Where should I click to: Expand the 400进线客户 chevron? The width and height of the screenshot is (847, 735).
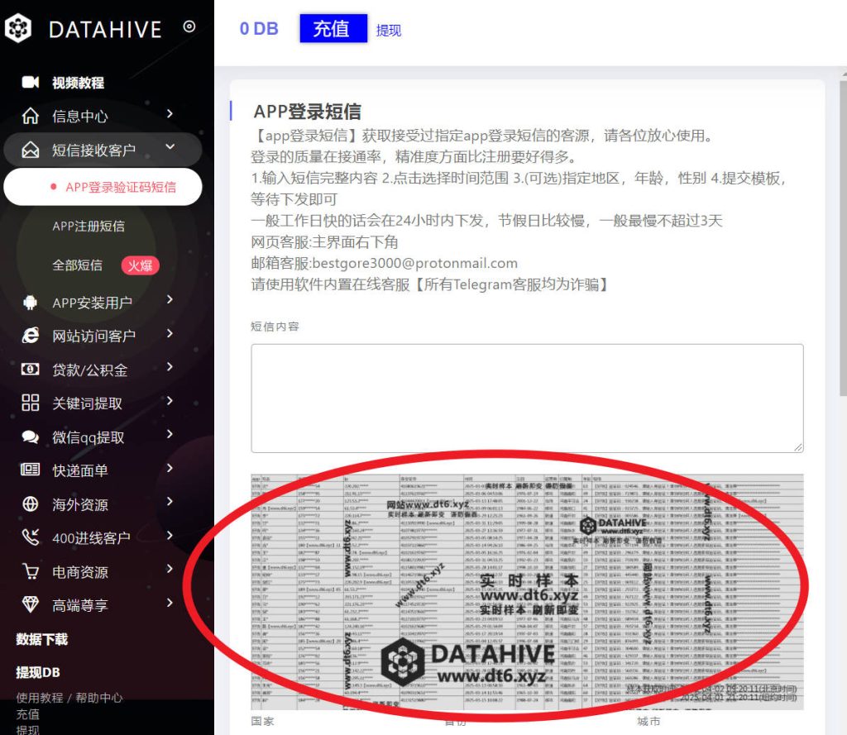tap(170, 535)
